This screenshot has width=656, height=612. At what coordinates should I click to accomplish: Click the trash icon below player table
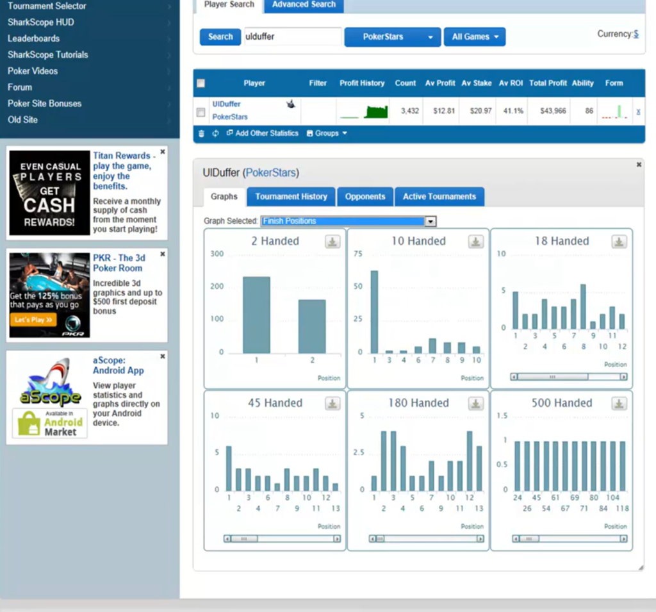point(201,133)
